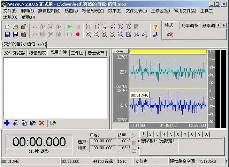Start playback with the green Play button
This screenshot has width=229, height=167.
[69, 27]
